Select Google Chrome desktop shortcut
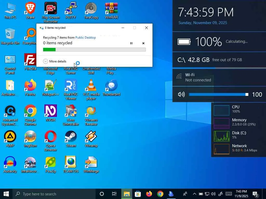Viewport: 266px width, 199px height. click(30, 115)
